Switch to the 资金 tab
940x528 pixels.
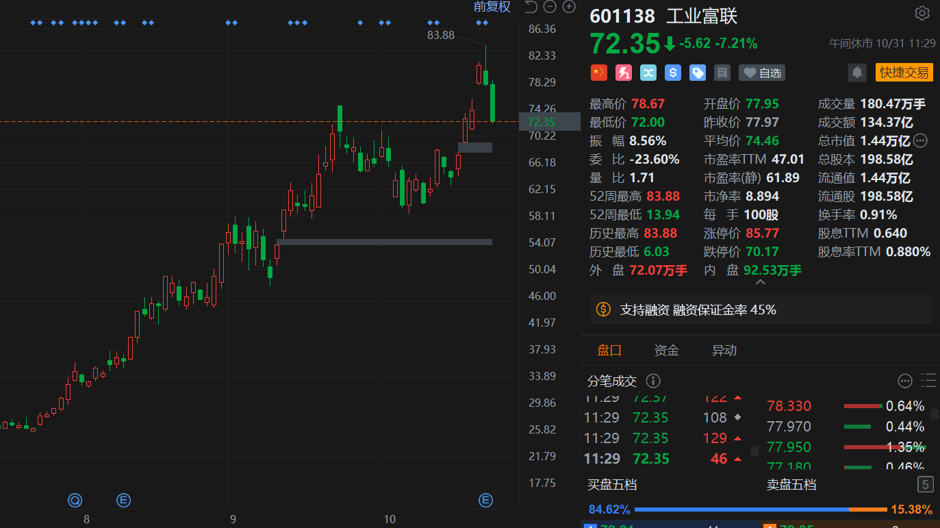(x=666, y=351)
